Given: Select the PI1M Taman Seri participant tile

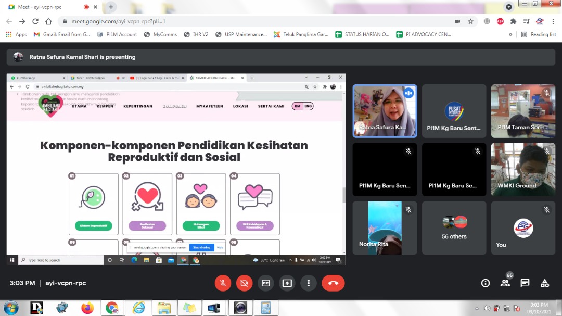Looking at the screenshot, I should point(523,111).
